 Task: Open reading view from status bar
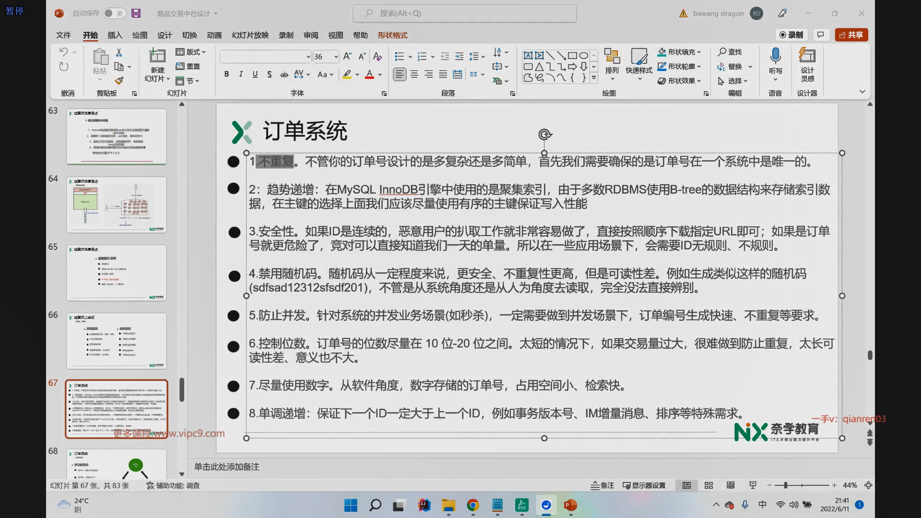(731, 485)
